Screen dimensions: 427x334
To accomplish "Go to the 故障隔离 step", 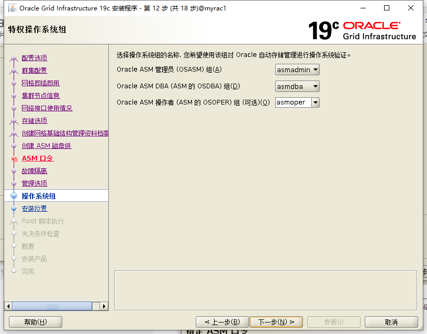I will pos(35,170).
